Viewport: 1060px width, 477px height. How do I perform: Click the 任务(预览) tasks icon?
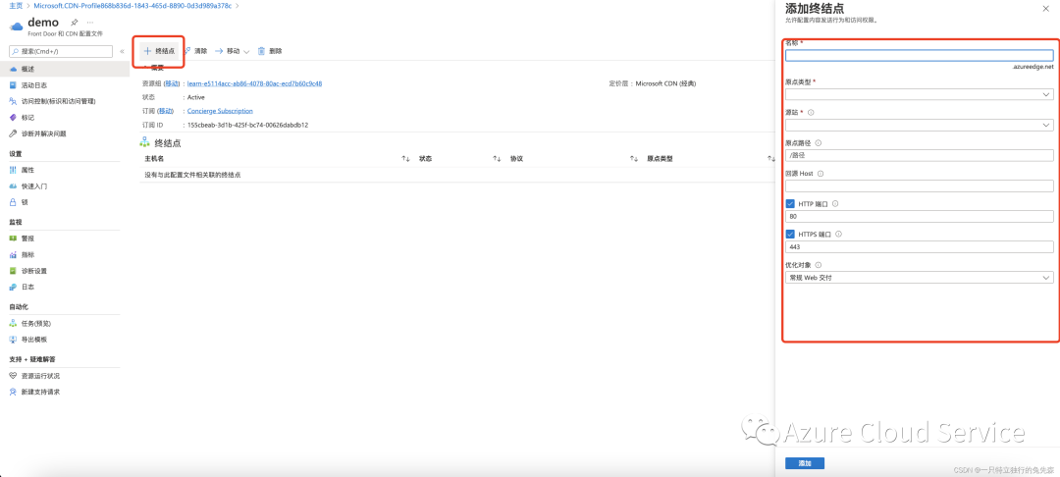click(14, 323)
